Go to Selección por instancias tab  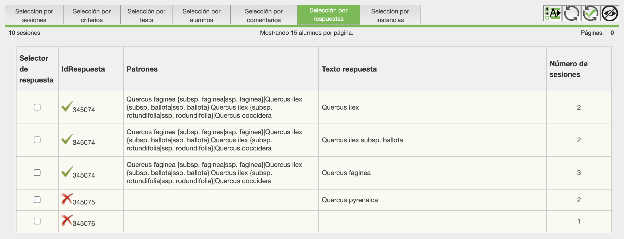[x=390, y=15]
